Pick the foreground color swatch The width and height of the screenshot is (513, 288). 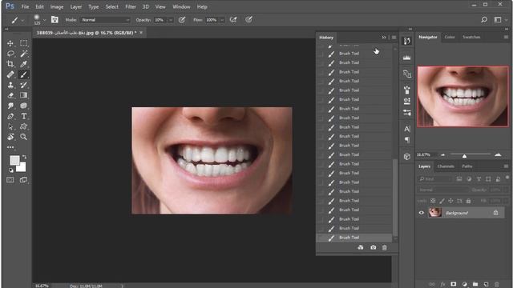[14, 160]
